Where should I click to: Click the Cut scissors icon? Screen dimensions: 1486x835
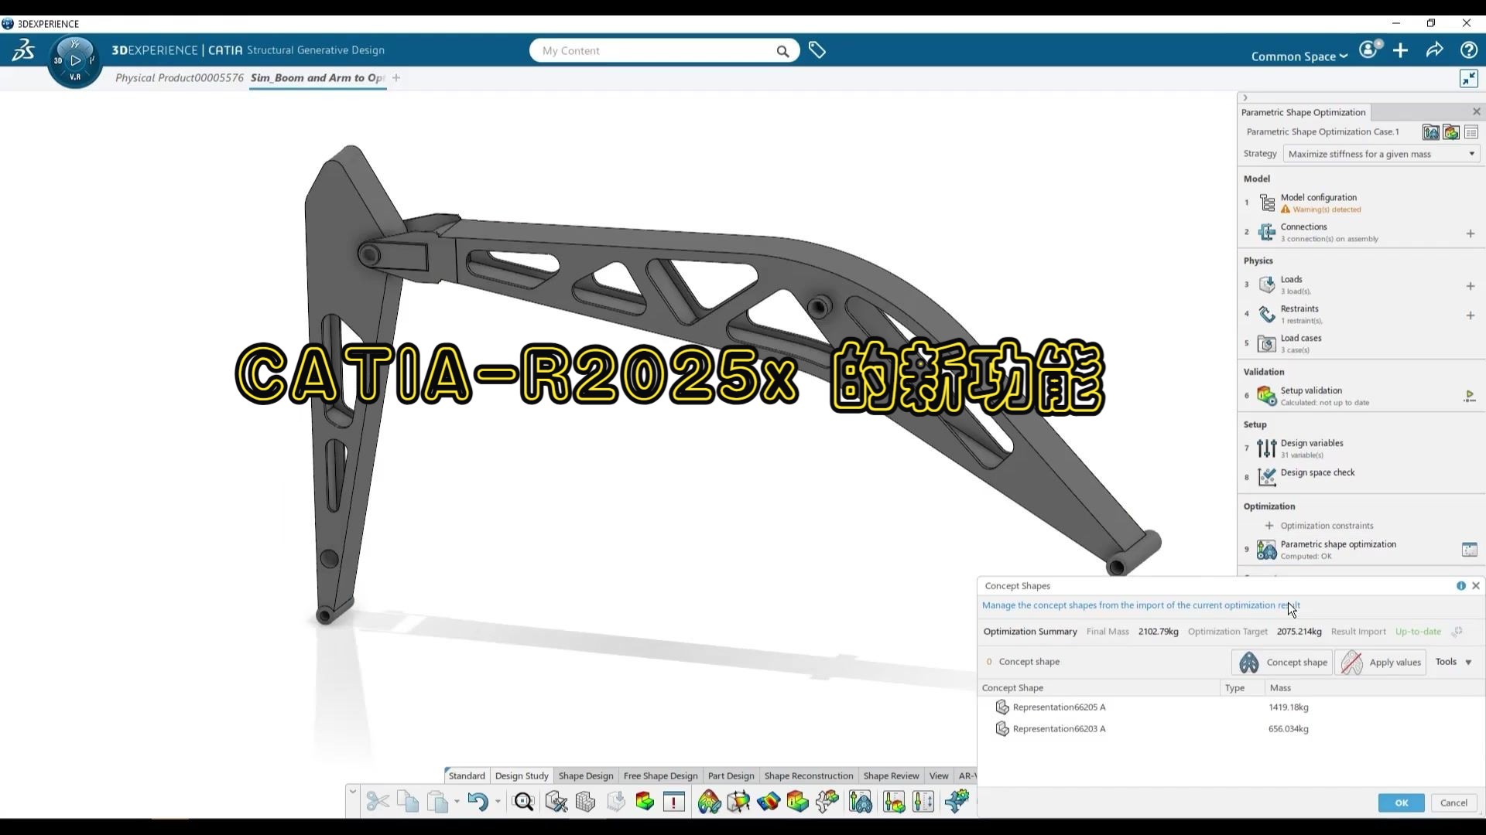(378, 801)
